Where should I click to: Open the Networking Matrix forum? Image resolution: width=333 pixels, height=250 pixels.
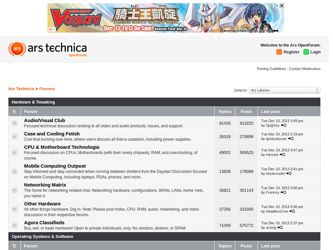[x=45, y=185]
